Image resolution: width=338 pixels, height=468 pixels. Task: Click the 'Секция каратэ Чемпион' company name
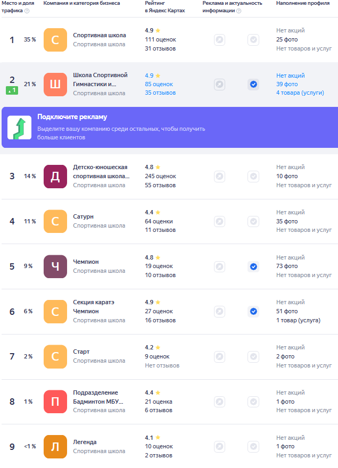pyautogui.click(x=94, y=306)
